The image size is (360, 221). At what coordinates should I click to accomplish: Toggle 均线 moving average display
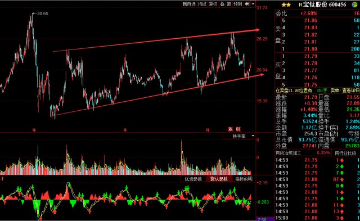(x=202, y=4)
